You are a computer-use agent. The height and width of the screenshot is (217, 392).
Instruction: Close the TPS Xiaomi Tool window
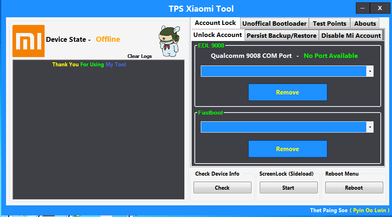[x=380, y=8]
